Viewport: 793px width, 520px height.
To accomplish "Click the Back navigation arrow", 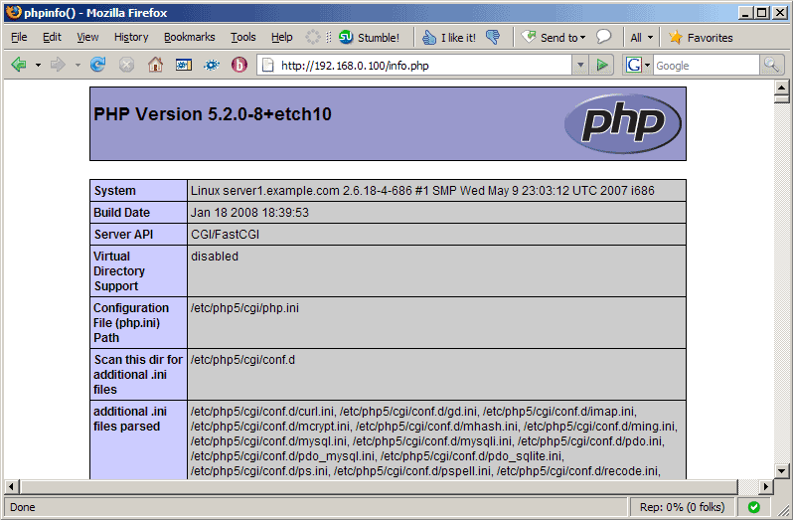I will pos(19,65).
